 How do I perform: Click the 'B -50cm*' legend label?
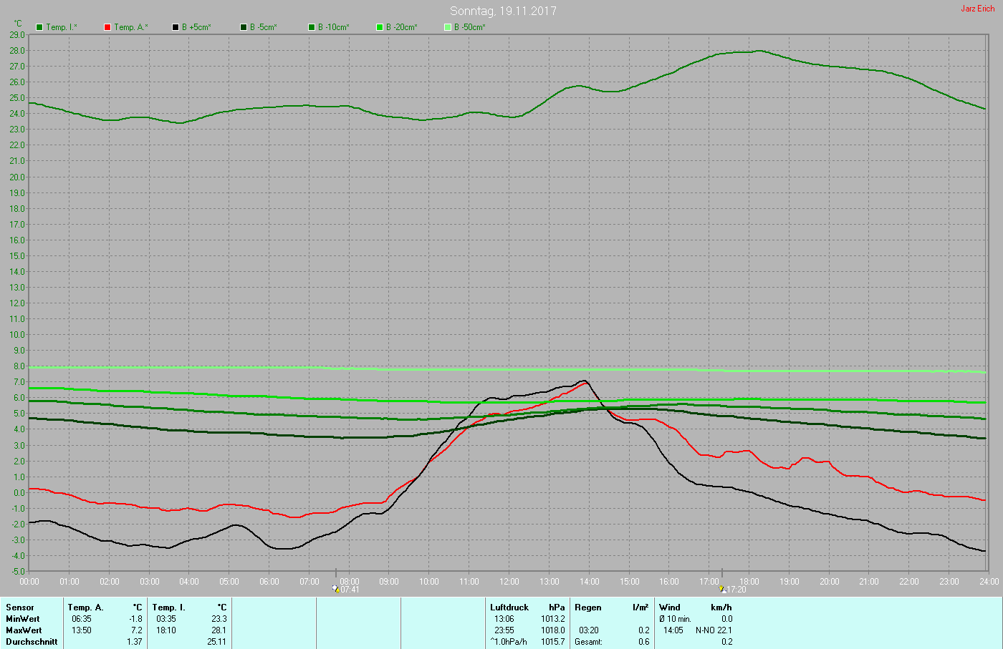click(x=470, y=27)
